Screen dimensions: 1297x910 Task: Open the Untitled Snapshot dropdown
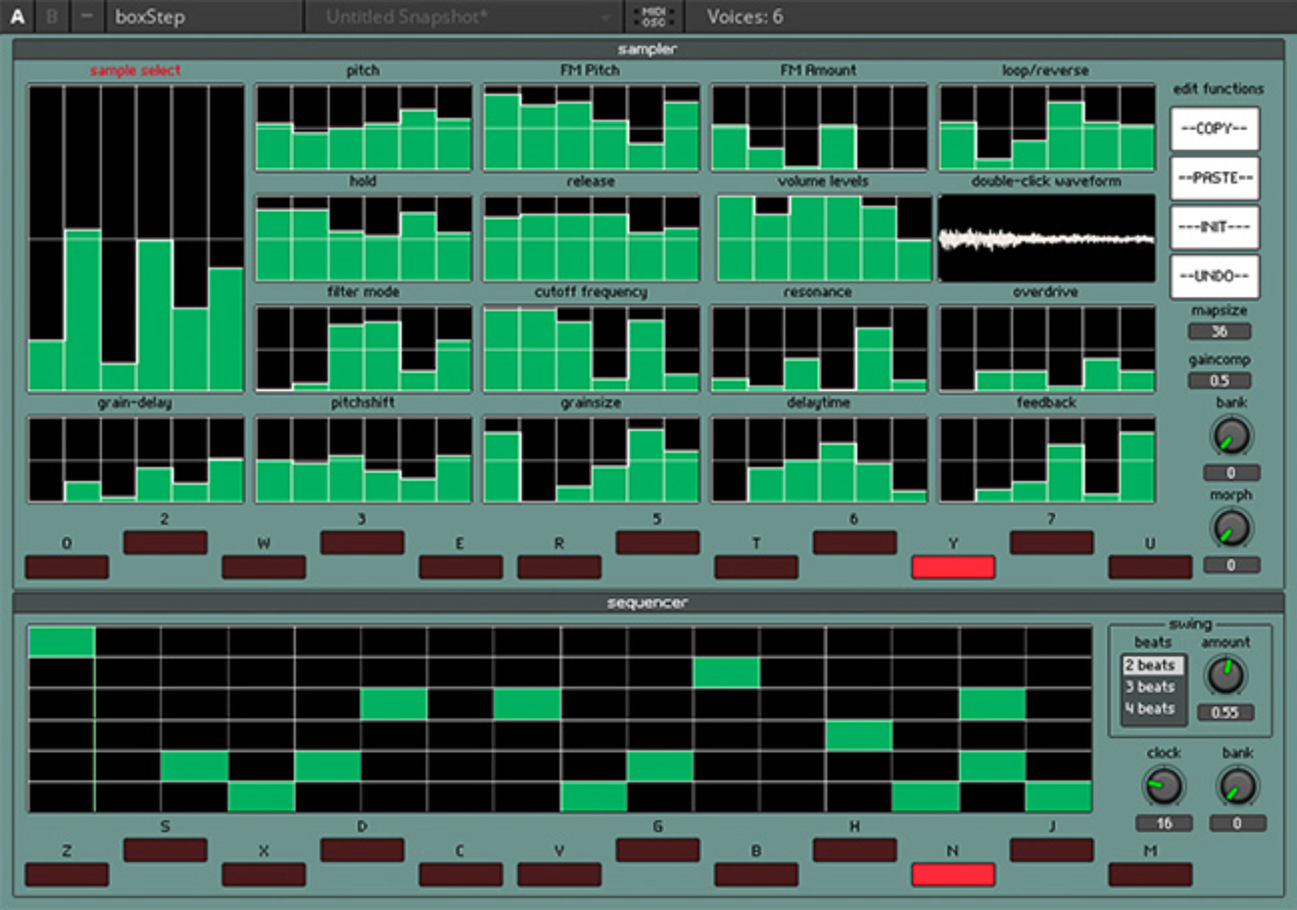coord(466,17)
